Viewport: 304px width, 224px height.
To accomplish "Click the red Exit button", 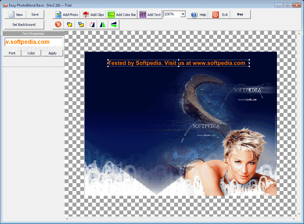I will [219, 14].
